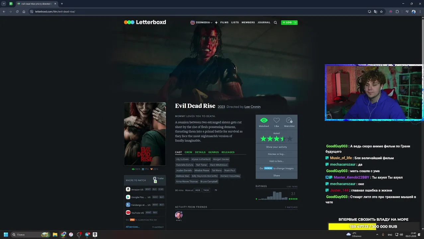Open cast member Morgan Davies
The width and height of the screenshot is (424, 239).
coord(221,159)
